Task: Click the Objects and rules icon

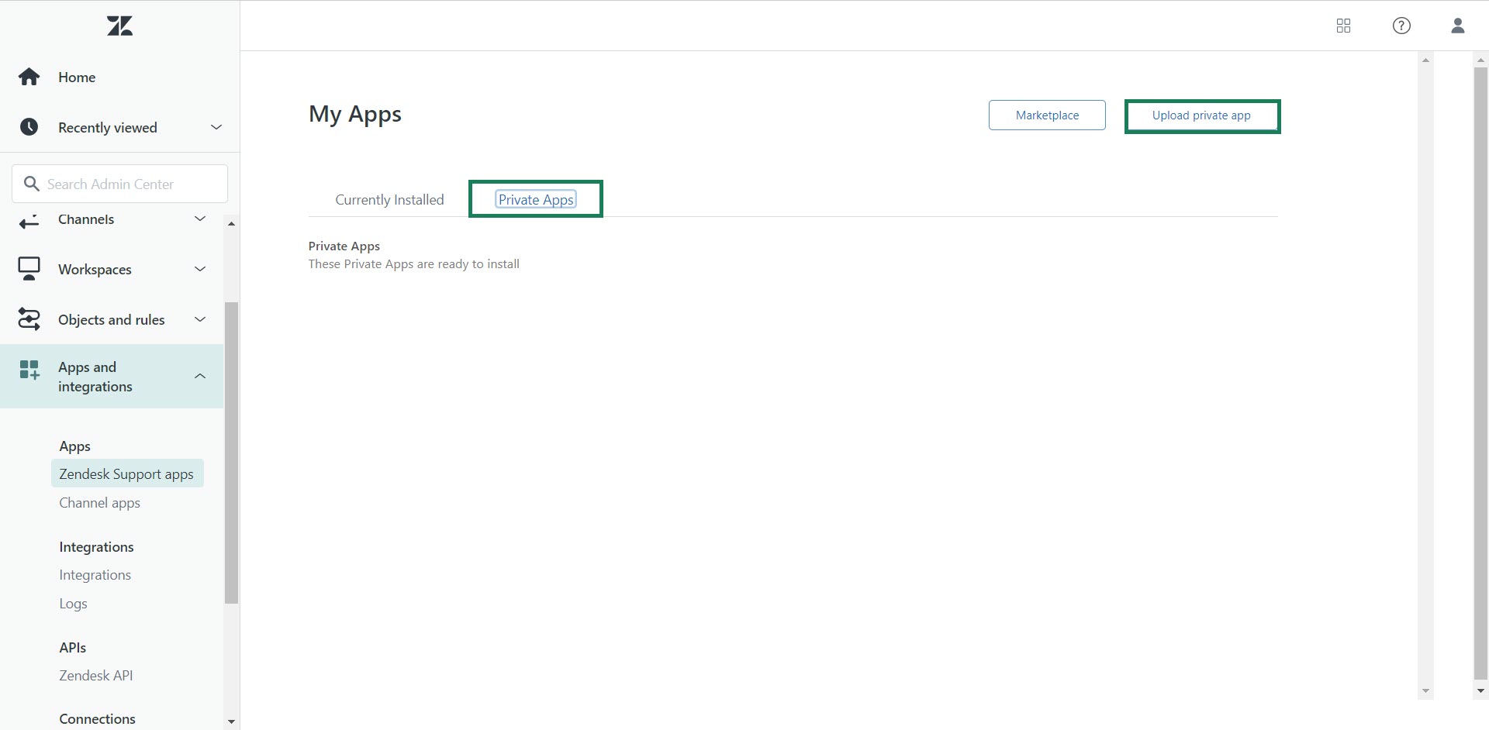Action: [29, 319]
